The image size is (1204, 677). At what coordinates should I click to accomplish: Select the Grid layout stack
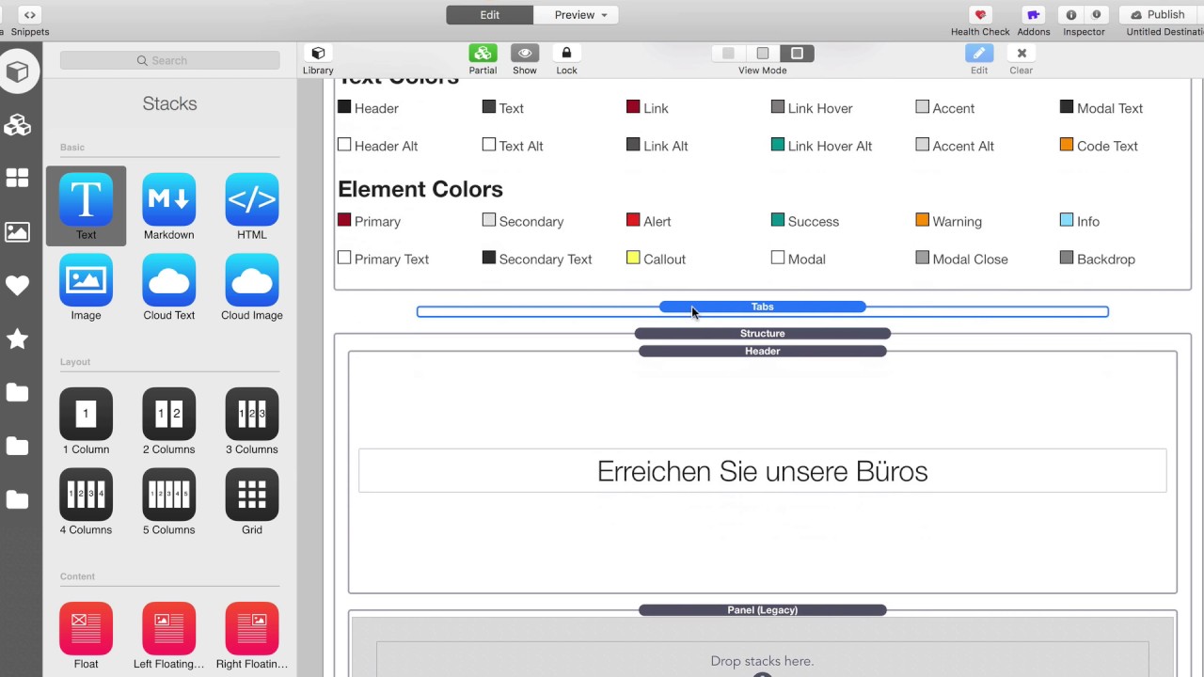(252, 501)
